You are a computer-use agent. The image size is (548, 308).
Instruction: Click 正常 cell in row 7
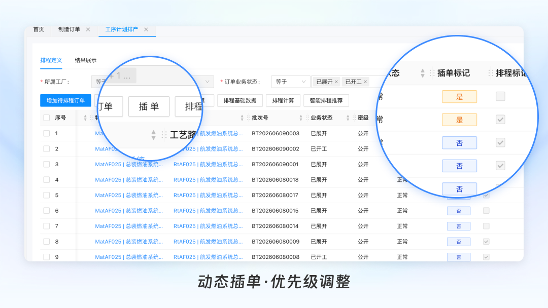(x=402, y=226)
